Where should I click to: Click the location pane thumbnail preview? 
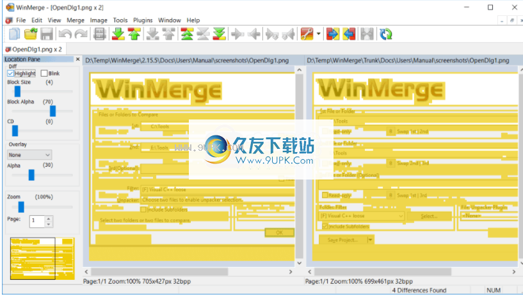click(42, 258)
